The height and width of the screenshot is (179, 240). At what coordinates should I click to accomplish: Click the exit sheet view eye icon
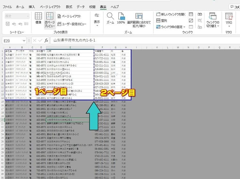point(14,24)
